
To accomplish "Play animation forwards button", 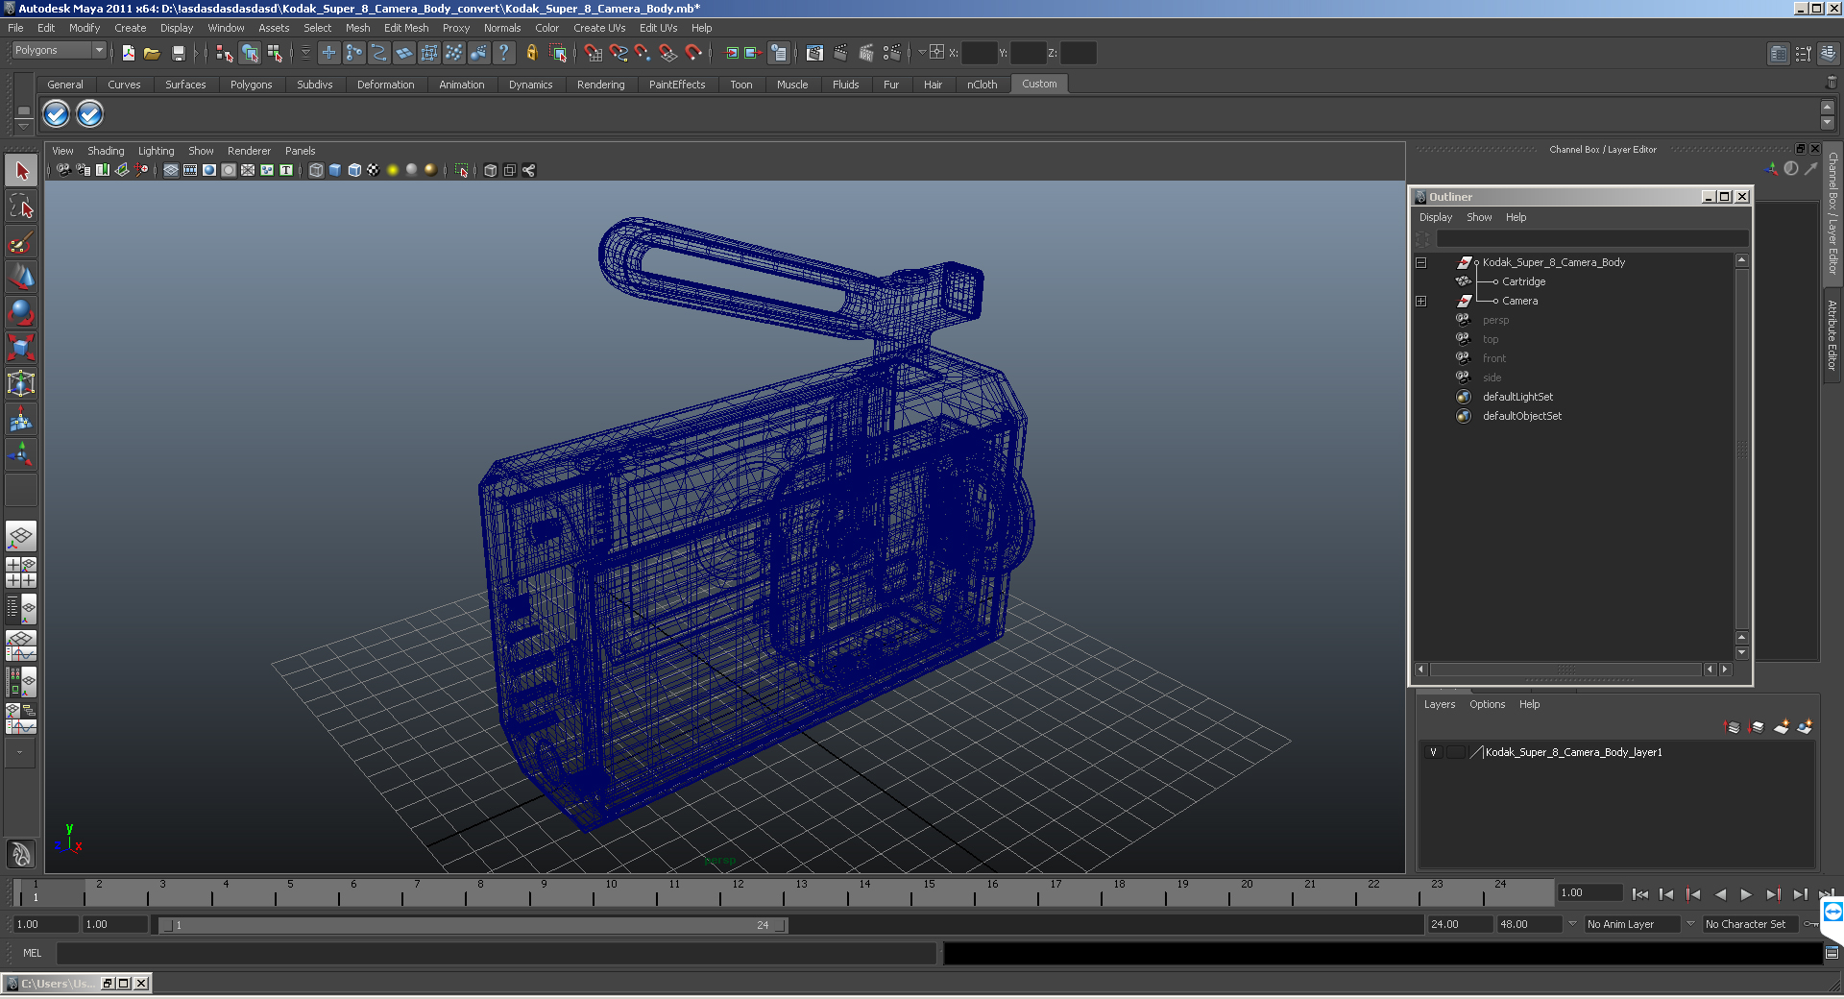I will coord(1746,894).
